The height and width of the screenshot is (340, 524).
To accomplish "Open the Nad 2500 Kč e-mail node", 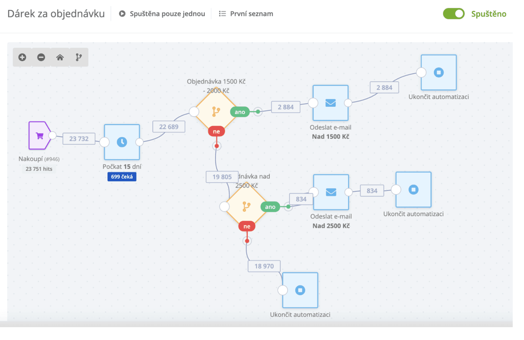I will click(x=331, y=192).
